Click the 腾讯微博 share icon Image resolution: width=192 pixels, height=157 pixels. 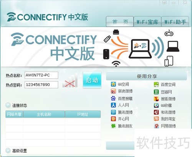coord(113,112)
